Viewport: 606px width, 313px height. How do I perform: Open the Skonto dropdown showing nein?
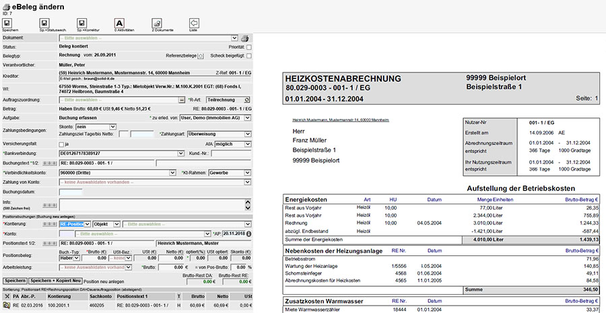click(x=96, y=126)
